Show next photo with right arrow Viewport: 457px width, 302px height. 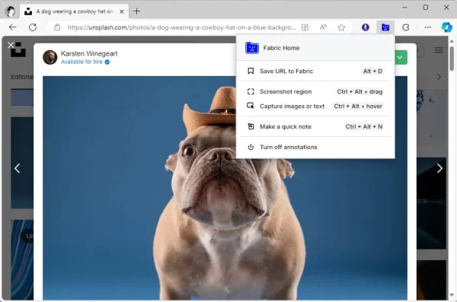point(439,168)
